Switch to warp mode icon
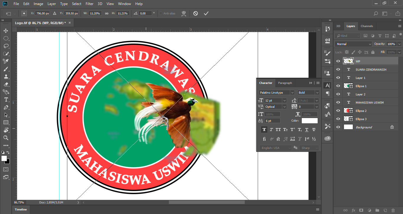This screenshot has height=214, width=403. pos(184,13)
